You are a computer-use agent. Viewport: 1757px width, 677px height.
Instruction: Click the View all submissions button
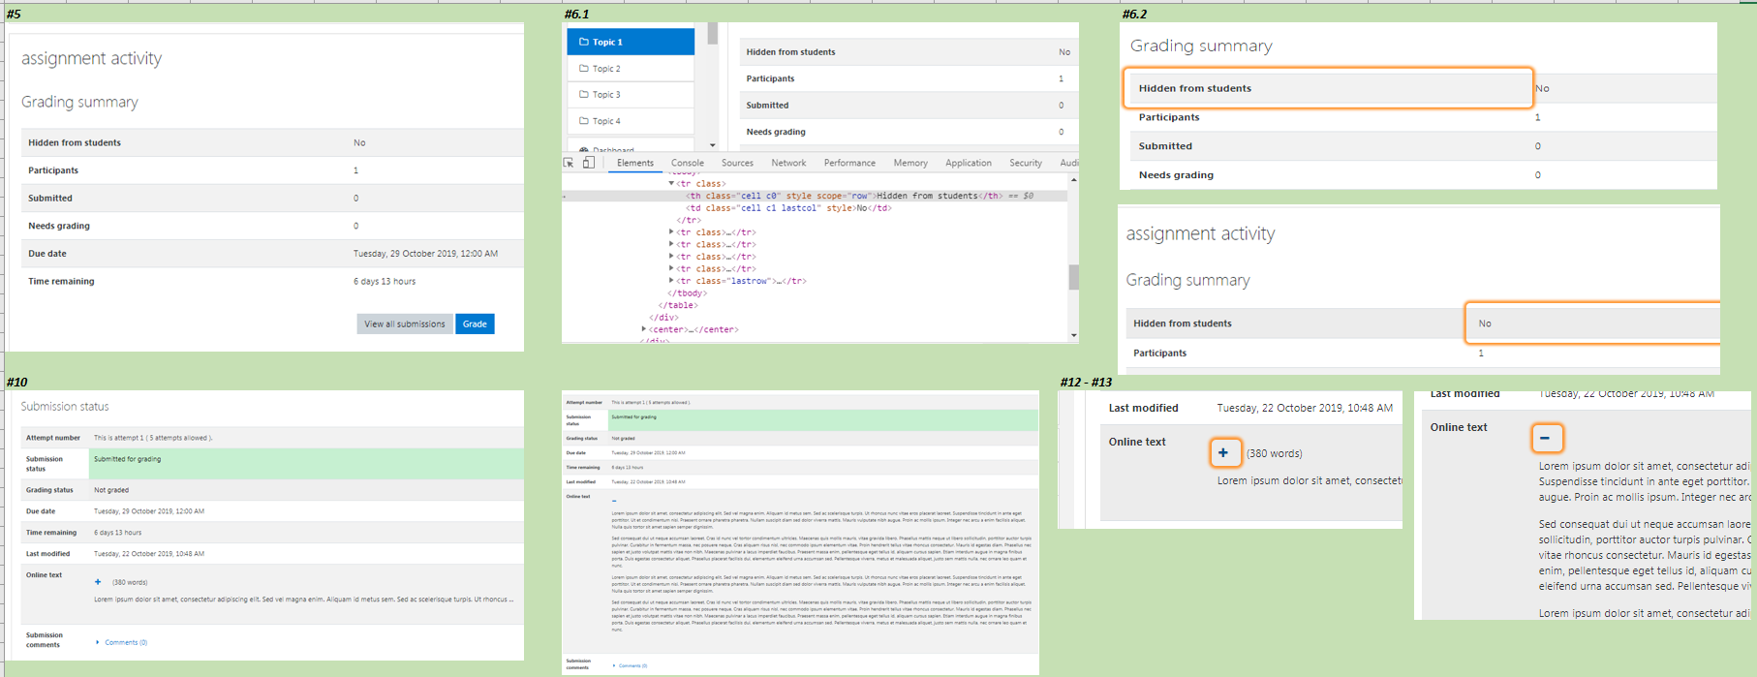tap(405, 323)
